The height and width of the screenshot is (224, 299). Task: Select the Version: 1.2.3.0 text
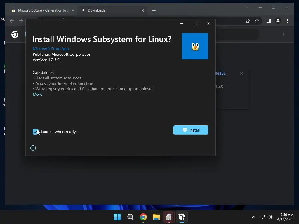46,60
